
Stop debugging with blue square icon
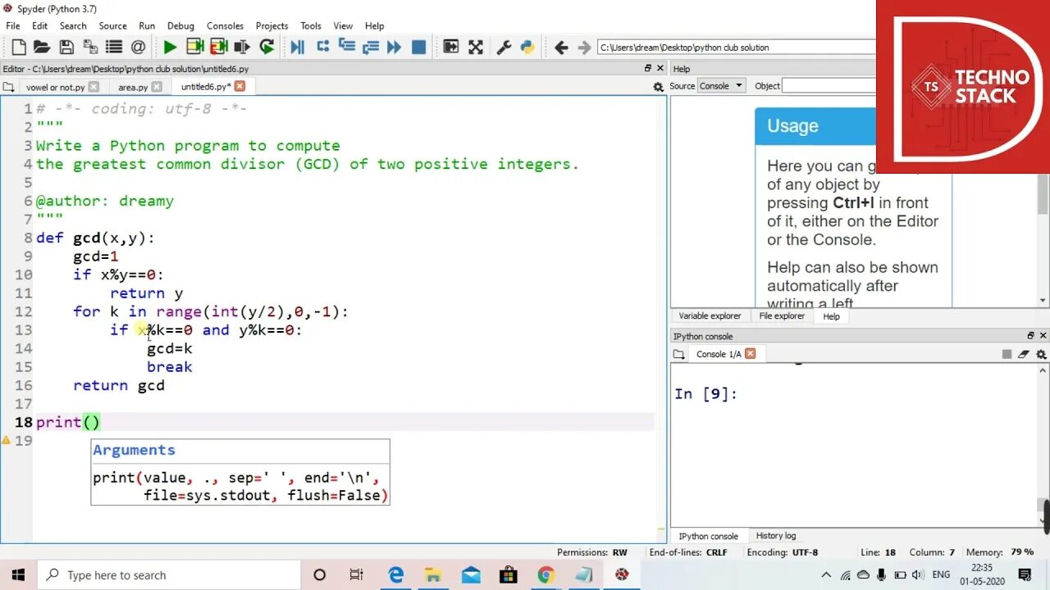tap(418, 48)
